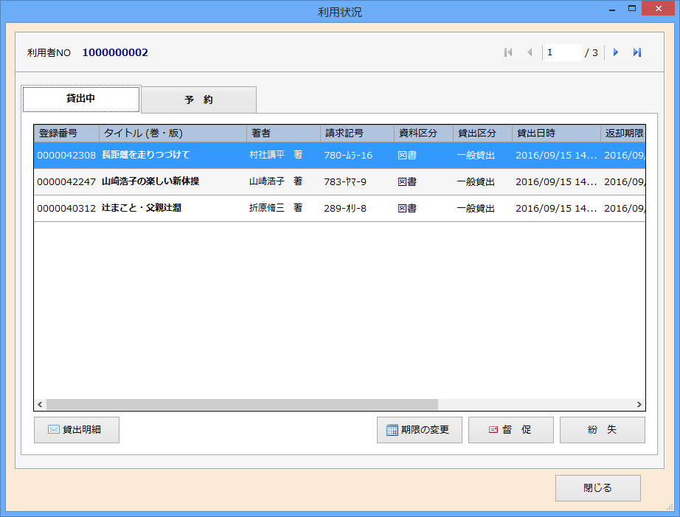
Task: Sort by 請求記号 column header
Action: [358, 133]
